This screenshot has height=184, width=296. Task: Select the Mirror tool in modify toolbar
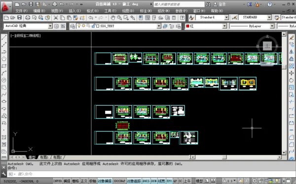tap(291, 52)
